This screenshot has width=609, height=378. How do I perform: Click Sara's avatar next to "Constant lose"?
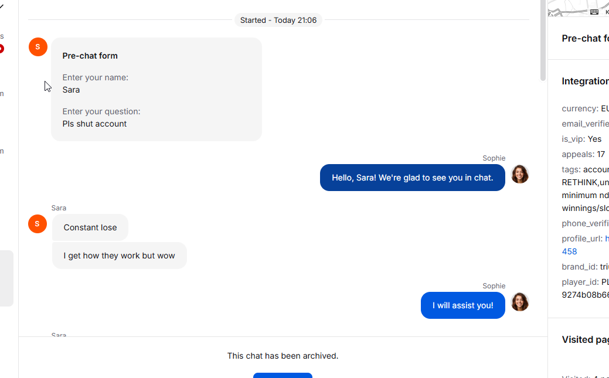(38, 224)
